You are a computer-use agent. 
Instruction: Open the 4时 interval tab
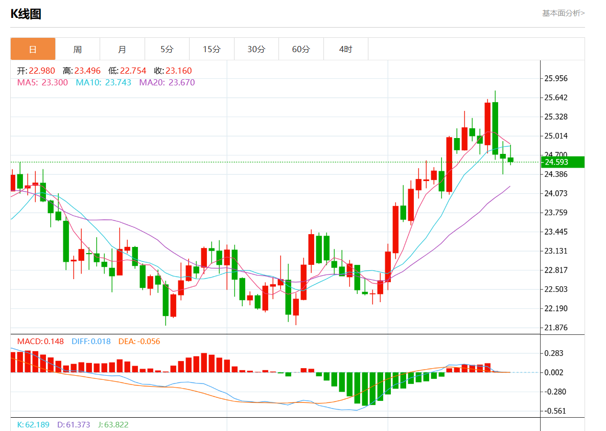point(346,49)
